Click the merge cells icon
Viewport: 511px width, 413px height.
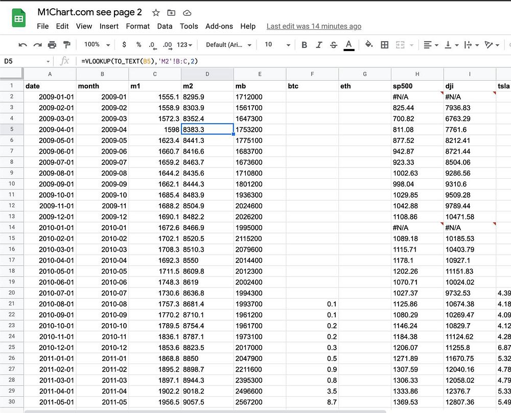[400, 45]
